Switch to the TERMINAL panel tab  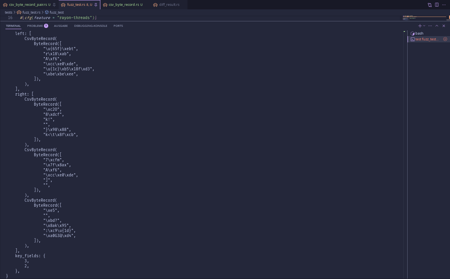tap(13, 26)
